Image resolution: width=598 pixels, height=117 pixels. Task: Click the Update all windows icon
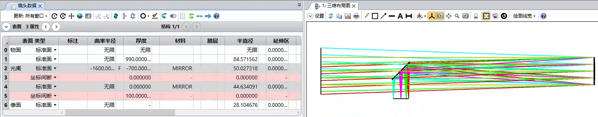click(63, 16)
